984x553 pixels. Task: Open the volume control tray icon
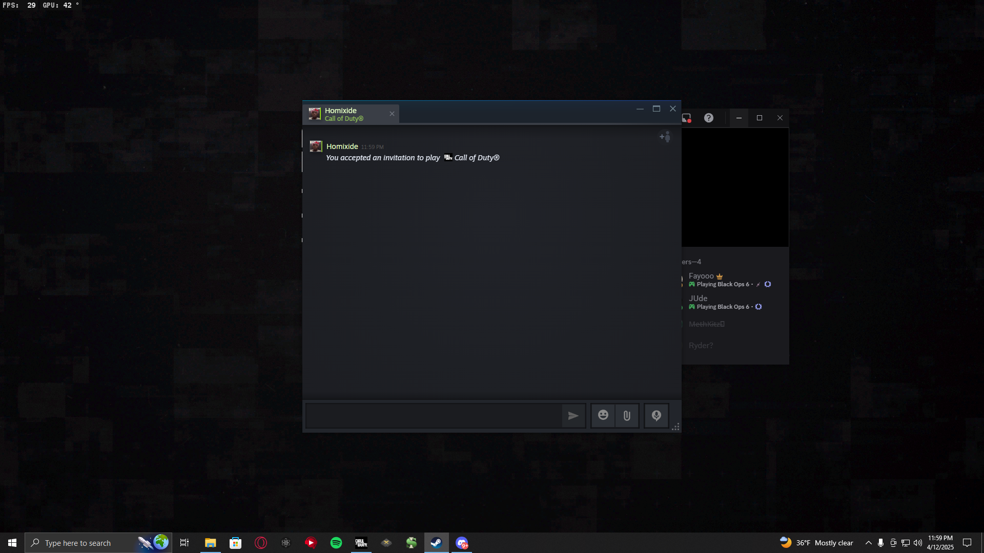point(918,543)
